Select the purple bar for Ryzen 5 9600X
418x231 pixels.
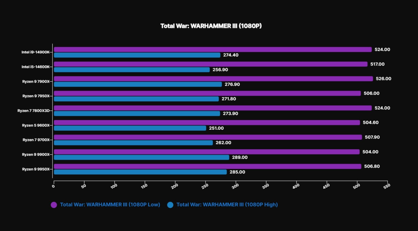click(x=207, y=123)
